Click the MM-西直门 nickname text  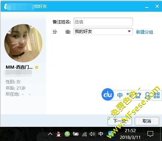point(19,67)
